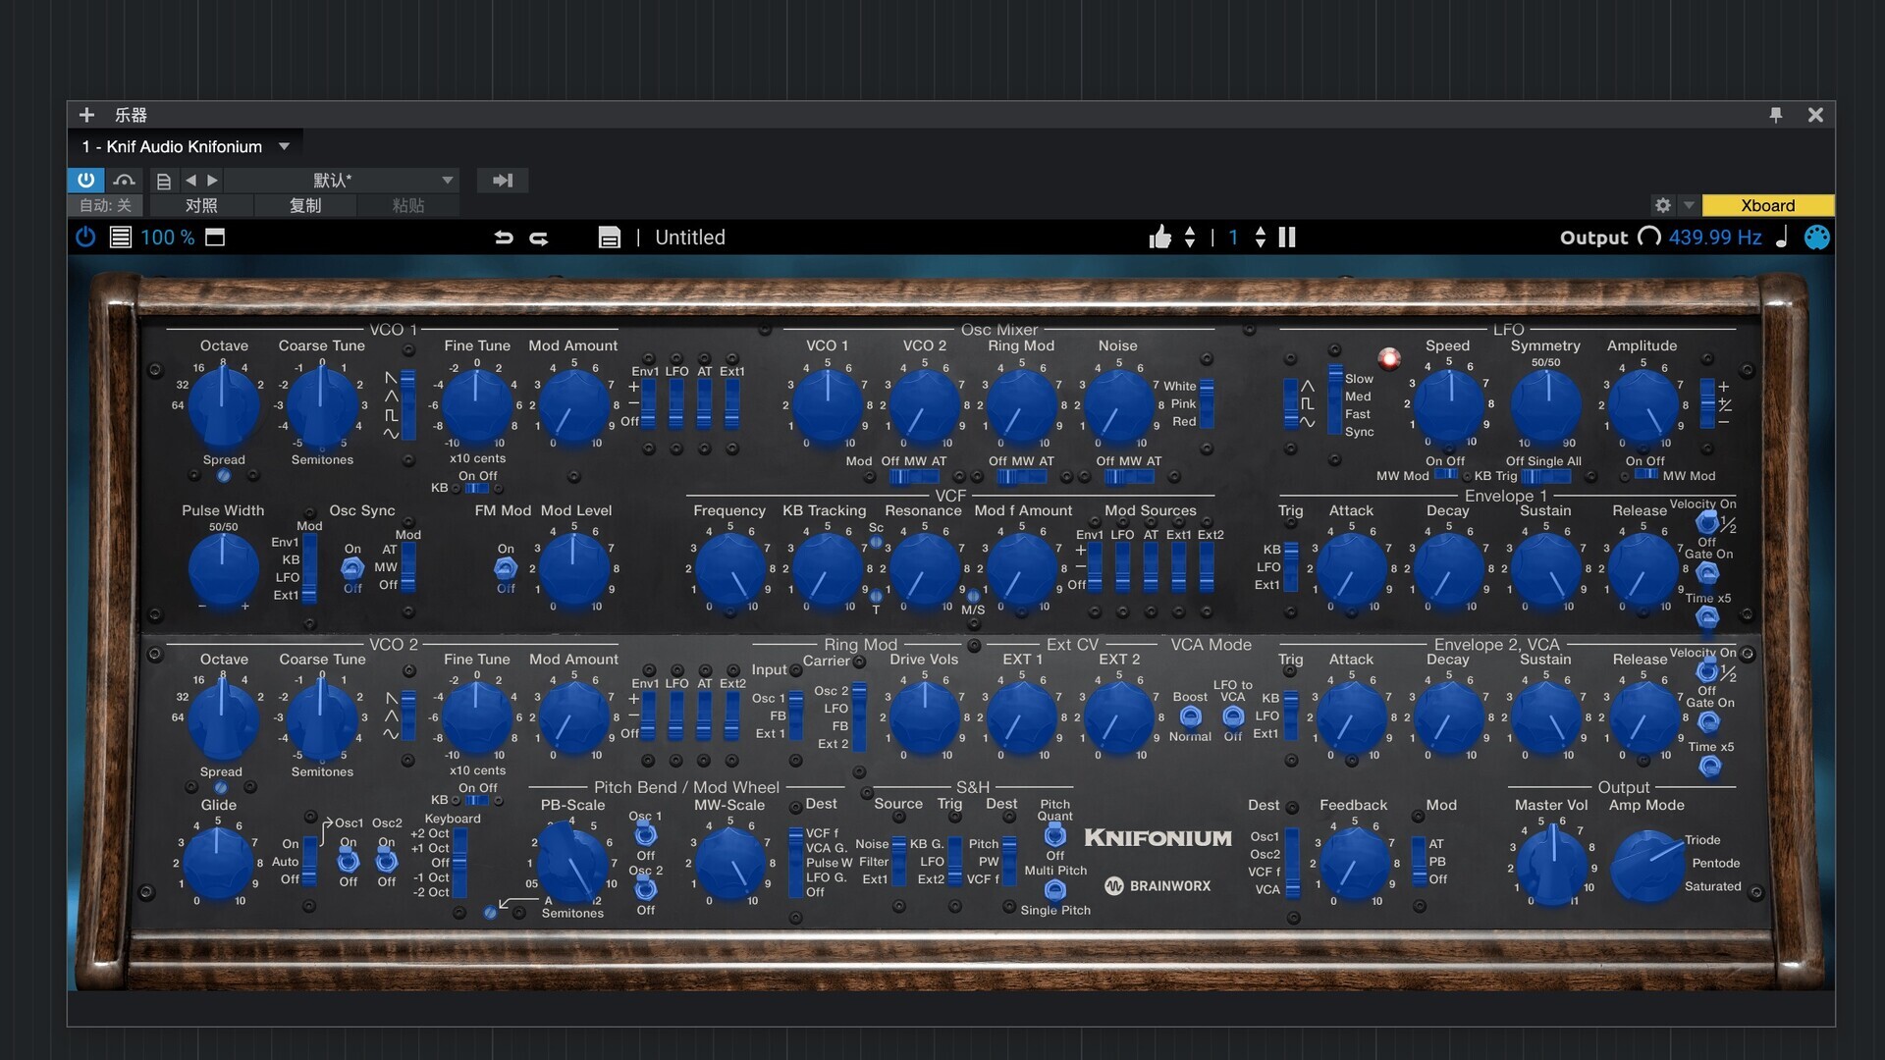Click the 复制 copy button
This screenshot has width=1885, height=1060.
pyautogui.click(x=305, y=206)
